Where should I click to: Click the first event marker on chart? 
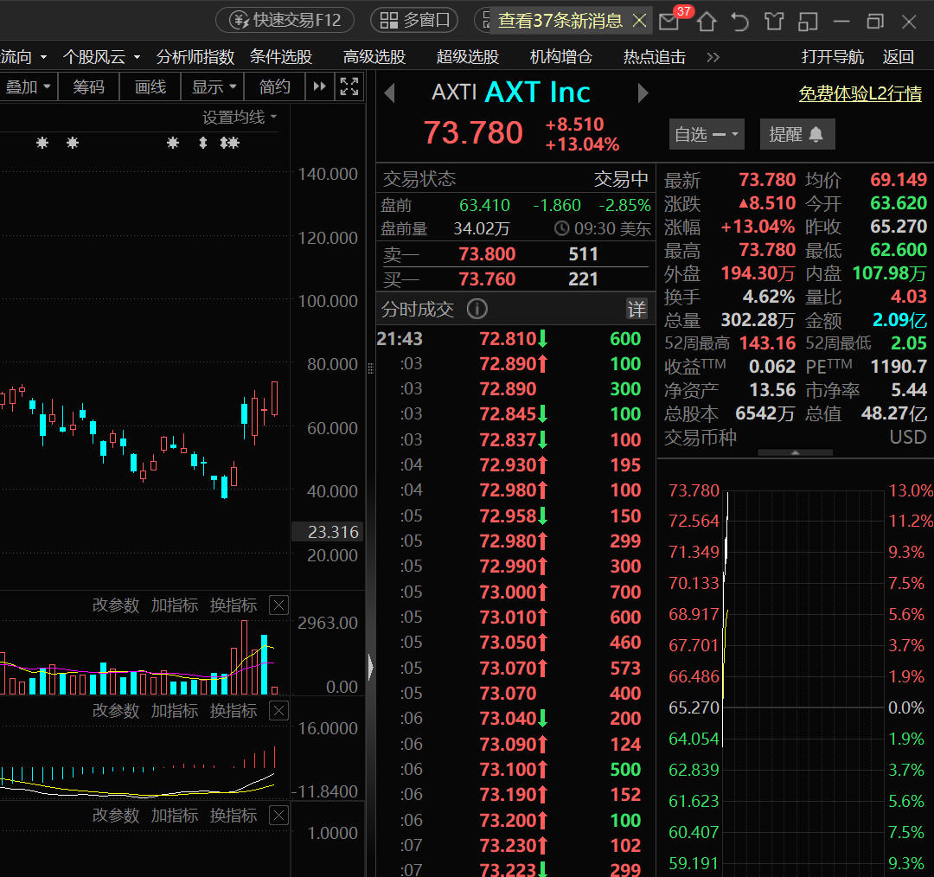pyautogui.click(x=42, y=143)
